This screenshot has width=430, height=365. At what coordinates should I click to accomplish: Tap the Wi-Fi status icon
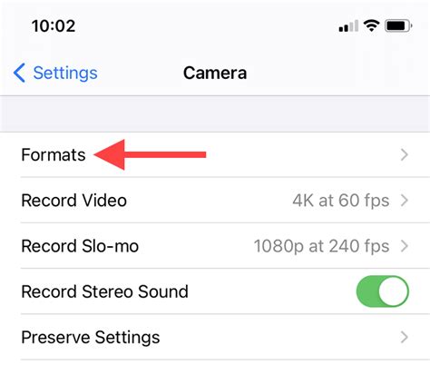pyautogui.click(x=371, y=25)
